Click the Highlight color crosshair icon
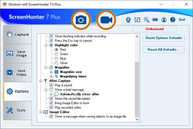The height and width of the screenshot is (129, 193). tap(51, 45)
